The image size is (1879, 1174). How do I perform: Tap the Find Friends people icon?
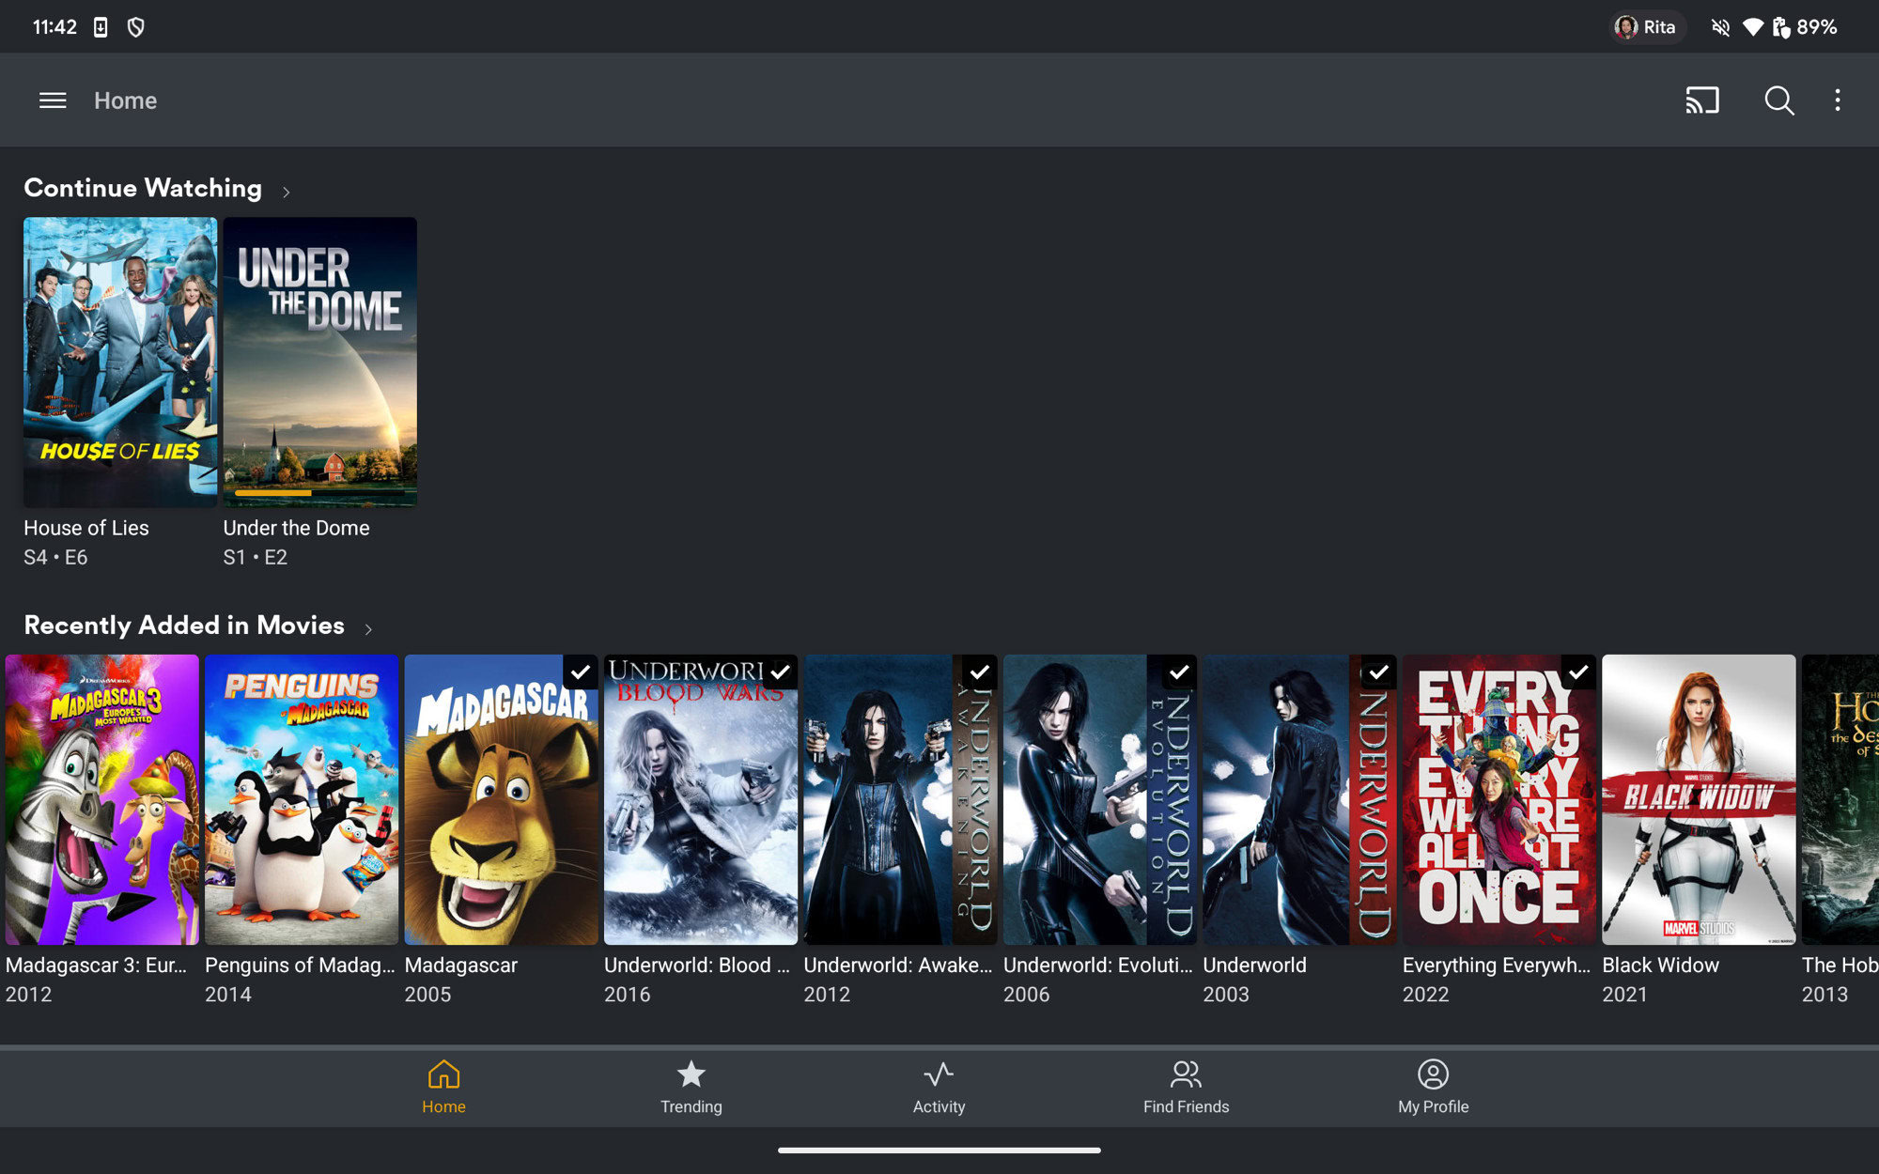point(1186,1074)
